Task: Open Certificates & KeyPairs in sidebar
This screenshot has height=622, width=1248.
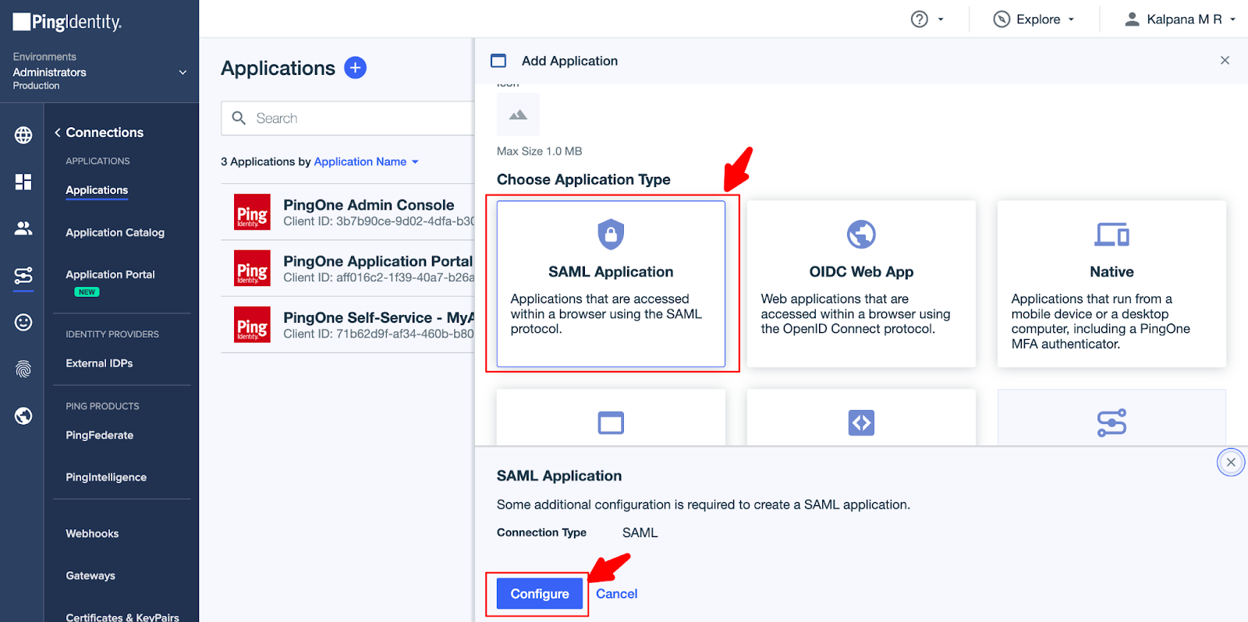Action: [x=122, y=617]
